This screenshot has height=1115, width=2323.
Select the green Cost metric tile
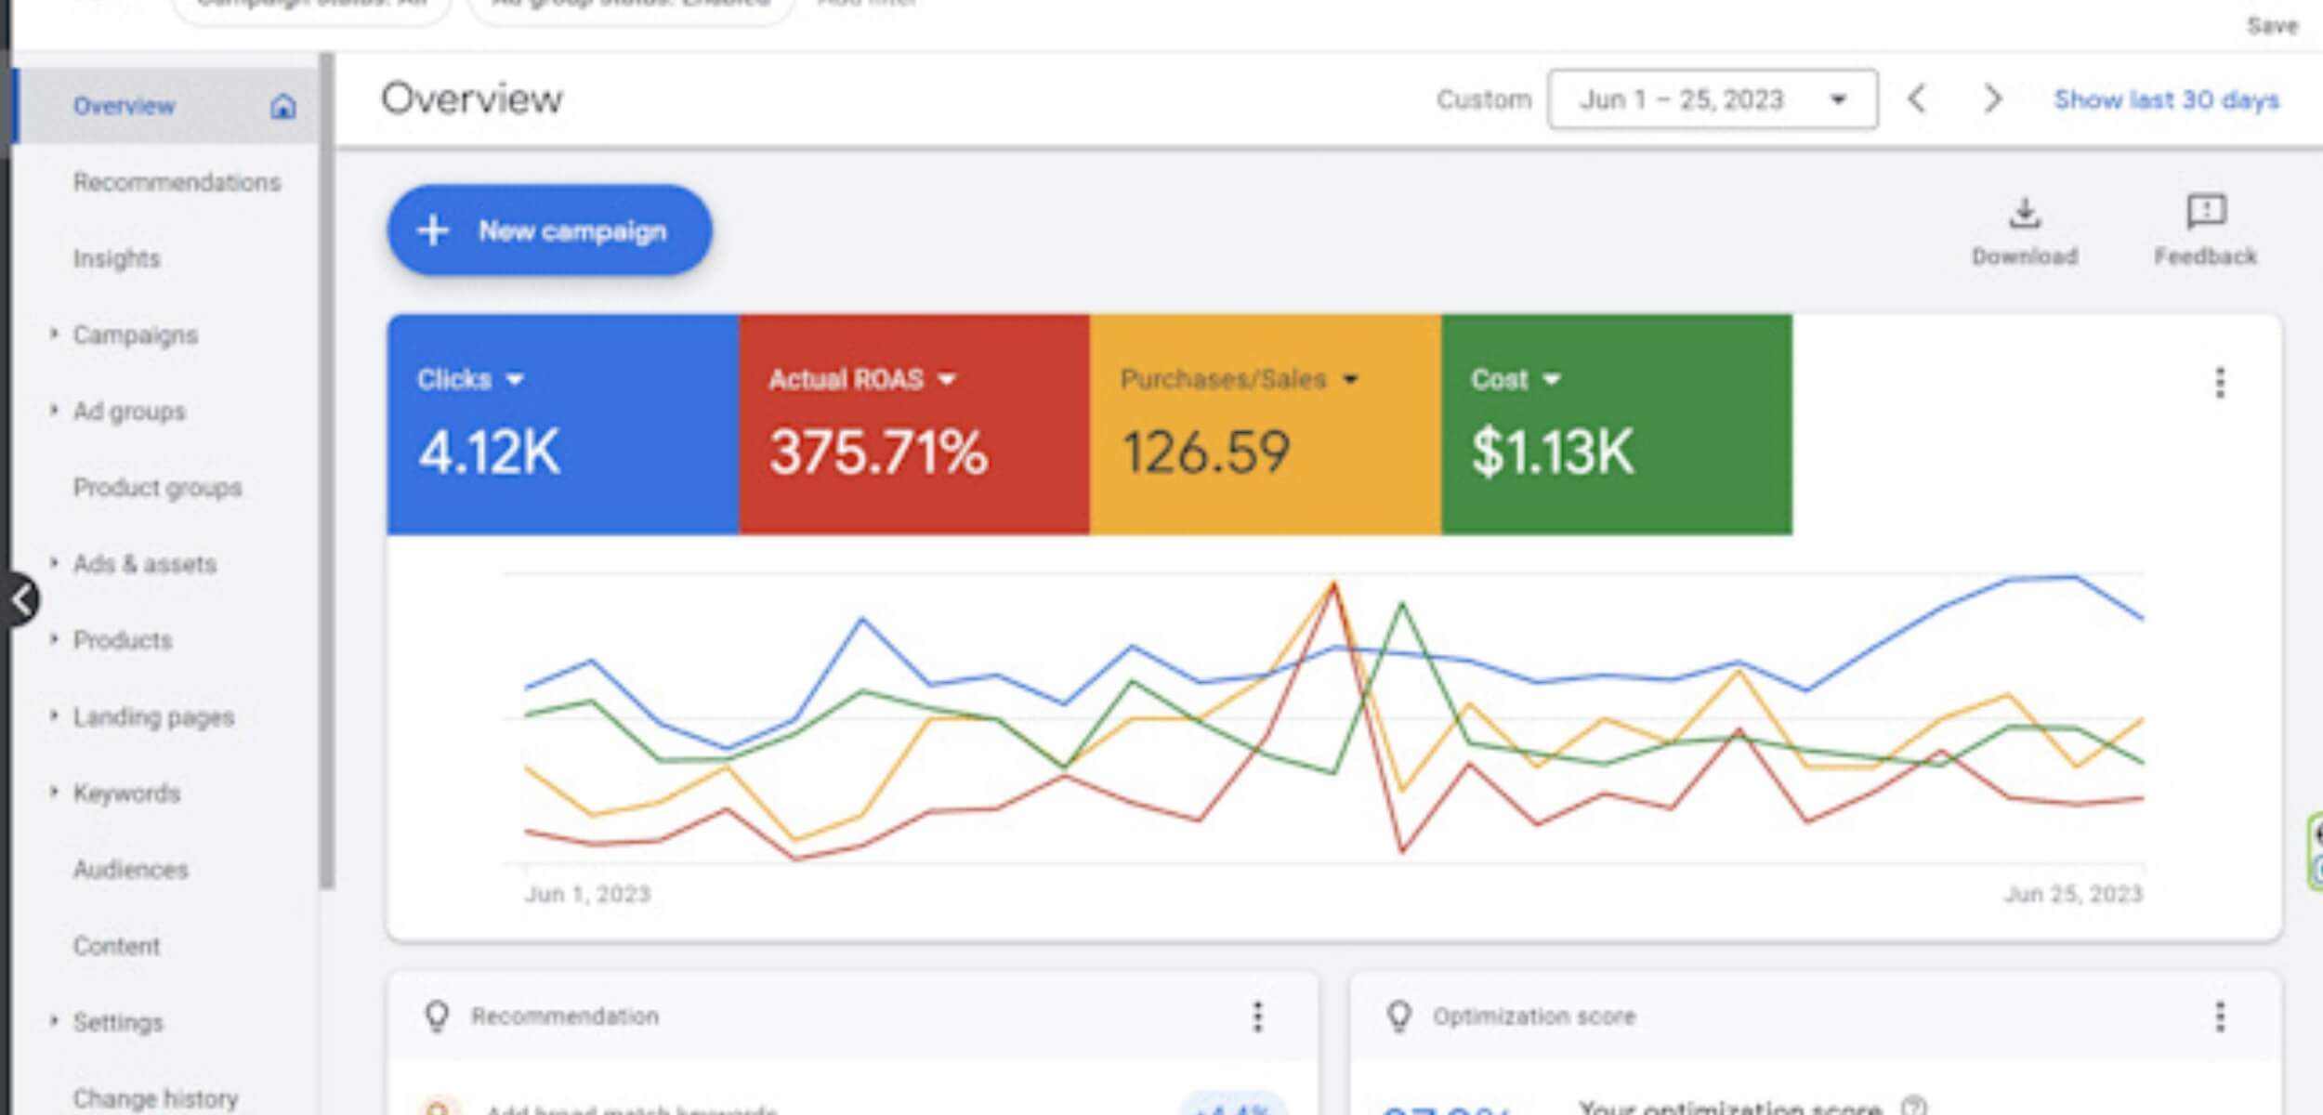click(1616, 425)
